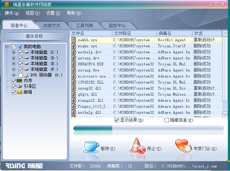
Task: Click the virus file icon beside msqmx.sys
Action: [74, 46]
